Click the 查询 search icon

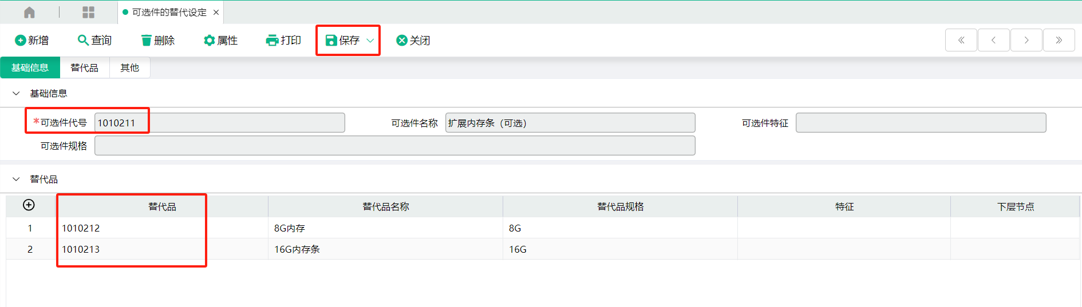(83, 40)
